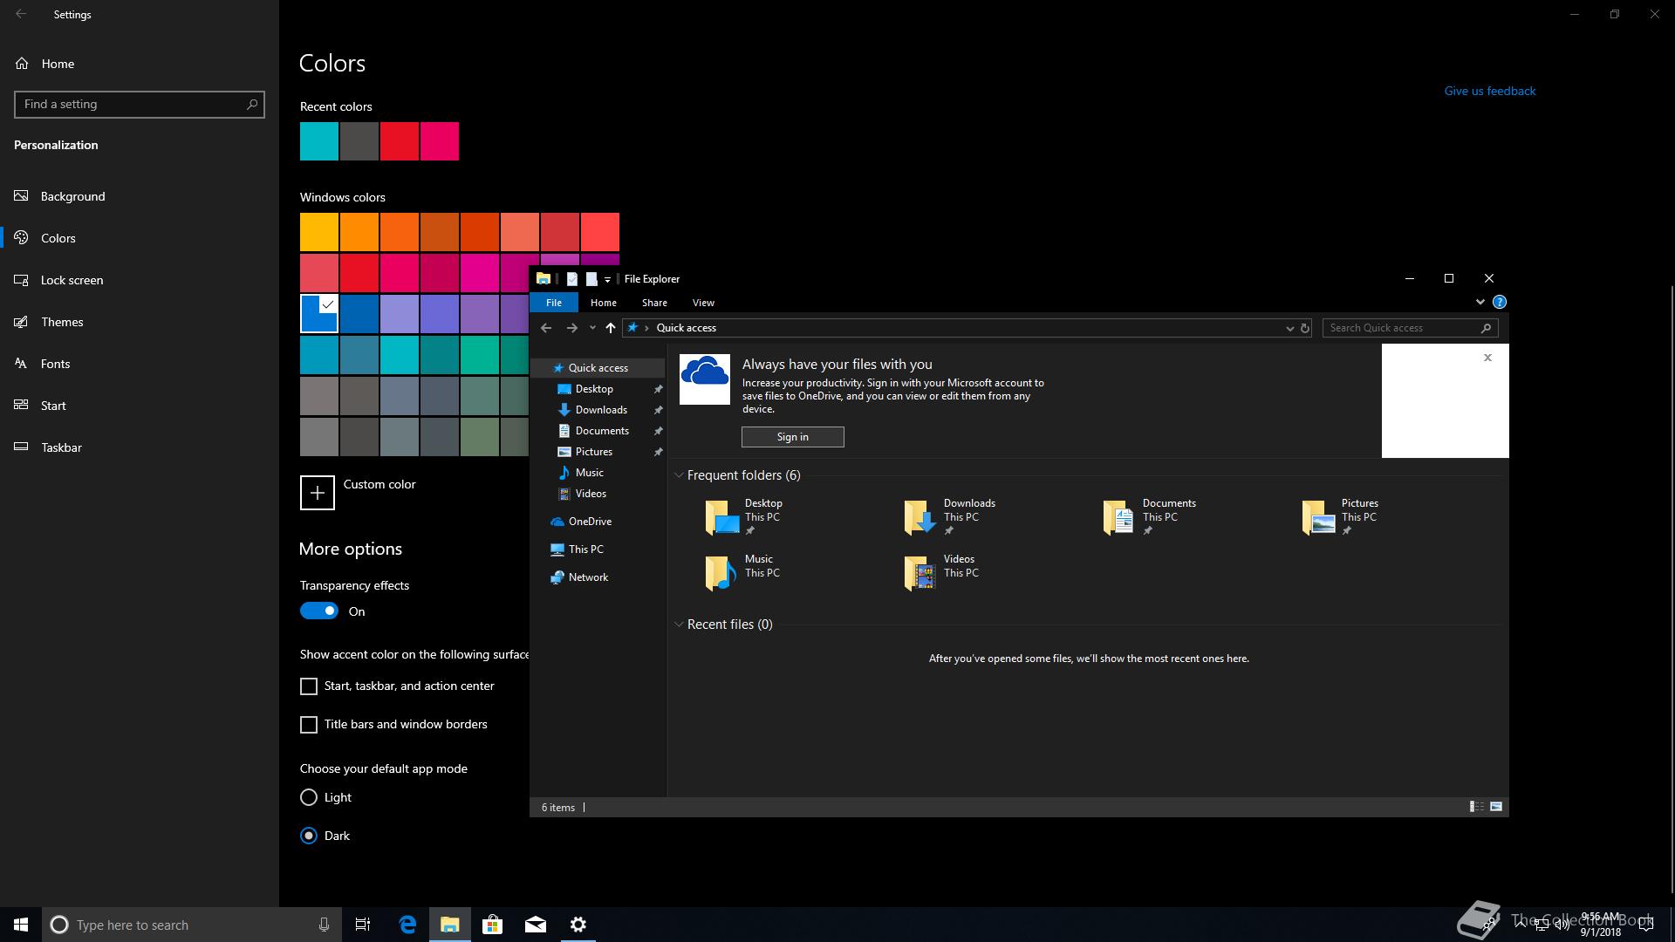Dismiss the OneDrive banner with X
1675x942 pixels.
tap(1488, 358)
